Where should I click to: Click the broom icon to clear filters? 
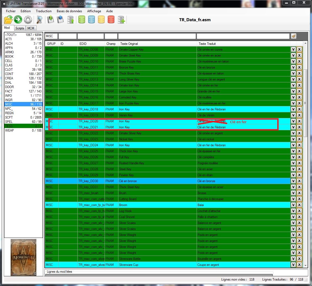click(x=294, y=36)
